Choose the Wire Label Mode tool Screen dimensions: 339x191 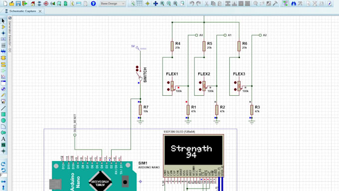click(3, 39)
